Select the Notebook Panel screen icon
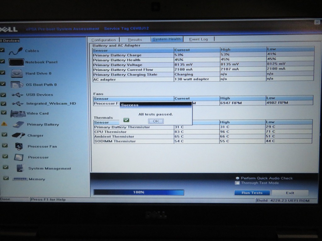322x241 pixels. [16, 62]
